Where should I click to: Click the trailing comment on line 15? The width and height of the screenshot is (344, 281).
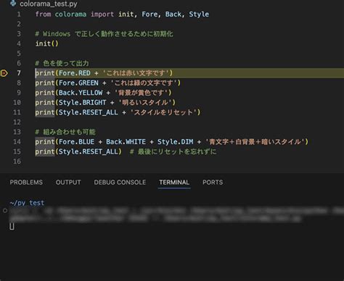[x=173, y=151]
